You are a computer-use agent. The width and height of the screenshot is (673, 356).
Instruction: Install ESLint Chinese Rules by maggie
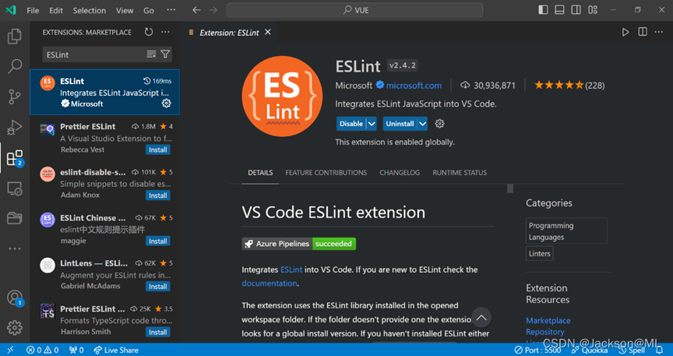click(x=158, y=241)
